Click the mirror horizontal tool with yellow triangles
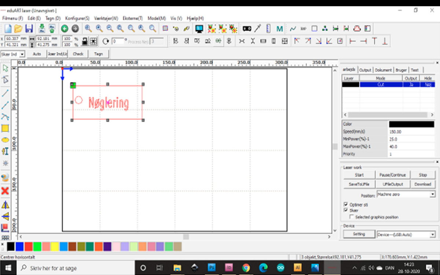 (x=5, y=205)
